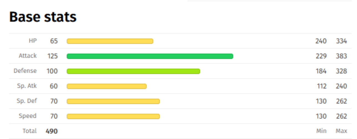Select the Speed row label
The height and width of the screenshot is (139, 357).
(x=28, y=116)
